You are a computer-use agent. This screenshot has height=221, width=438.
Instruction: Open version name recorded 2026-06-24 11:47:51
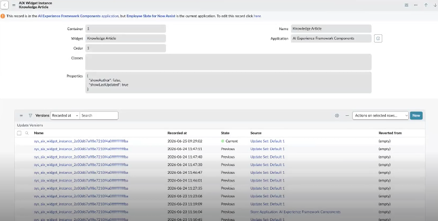point(81,149)
